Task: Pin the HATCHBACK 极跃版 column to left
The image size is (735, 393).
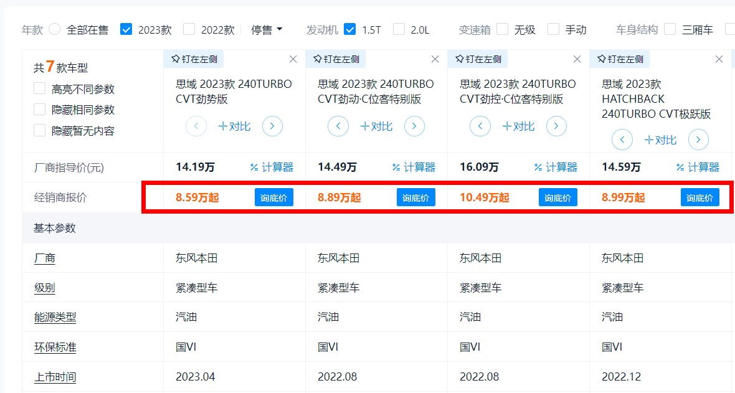Action: (621, 59)
